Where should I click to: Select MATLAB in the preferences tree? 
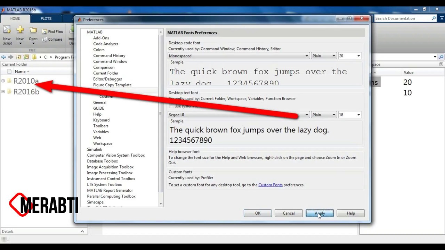pyautogui.click(x=95, y=32)
